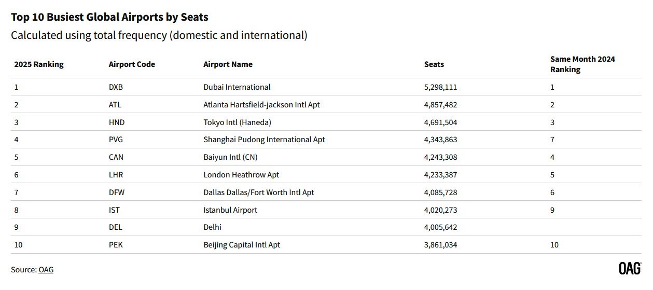Click the Delhi seats value 4,005,642
653x290 pixels.
(x=440, y=227)
